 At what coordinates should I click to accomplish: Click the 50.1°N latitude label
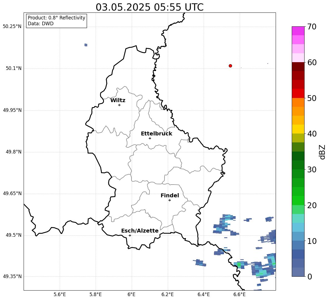point(14,69)
